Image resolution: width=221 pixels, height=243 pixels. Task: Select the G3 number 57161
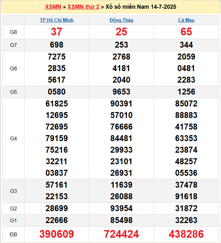57,185
